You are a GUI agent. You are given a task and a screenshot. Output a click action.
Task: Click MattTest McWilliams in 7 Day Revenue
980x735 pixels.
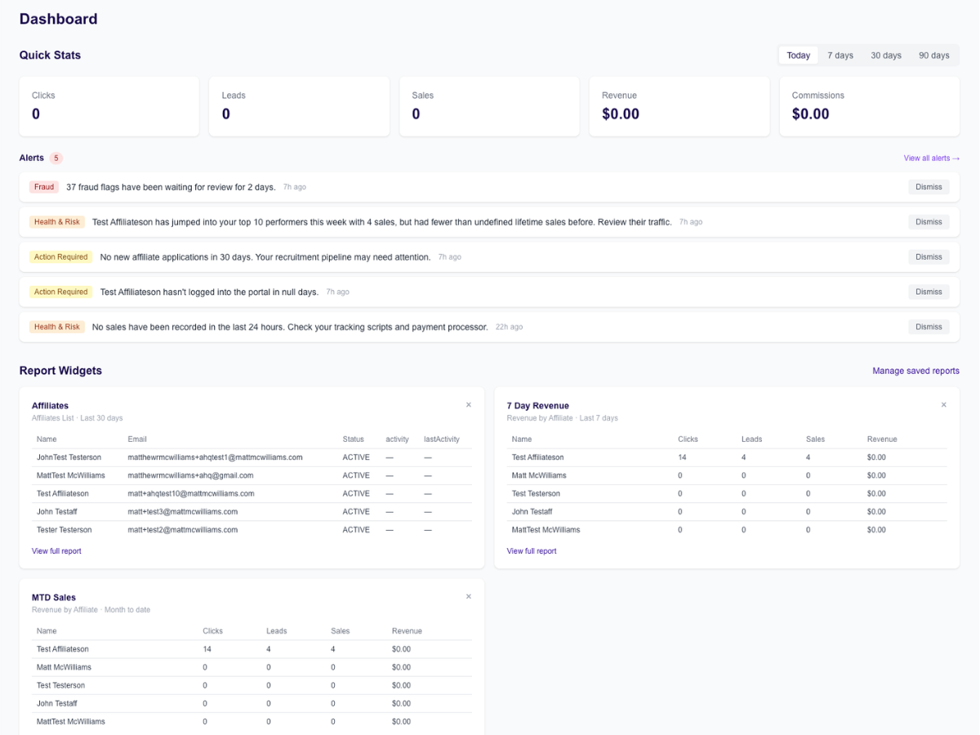(546, 530)
